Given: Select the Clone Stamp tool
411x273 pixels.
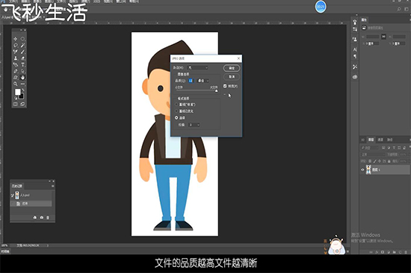Looking at the screenshot, I should (x=16, y=58).
